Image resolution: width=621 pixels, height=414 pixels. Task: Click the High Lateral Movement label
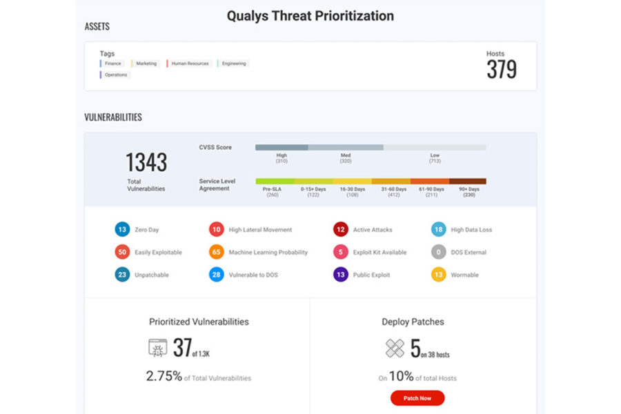coord(260,230)
